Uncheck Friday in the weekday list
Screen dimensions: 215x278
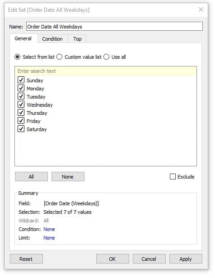click(21, 121)
